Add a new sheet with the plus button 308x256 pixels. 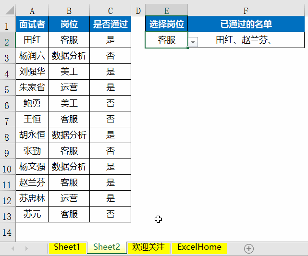249,249
